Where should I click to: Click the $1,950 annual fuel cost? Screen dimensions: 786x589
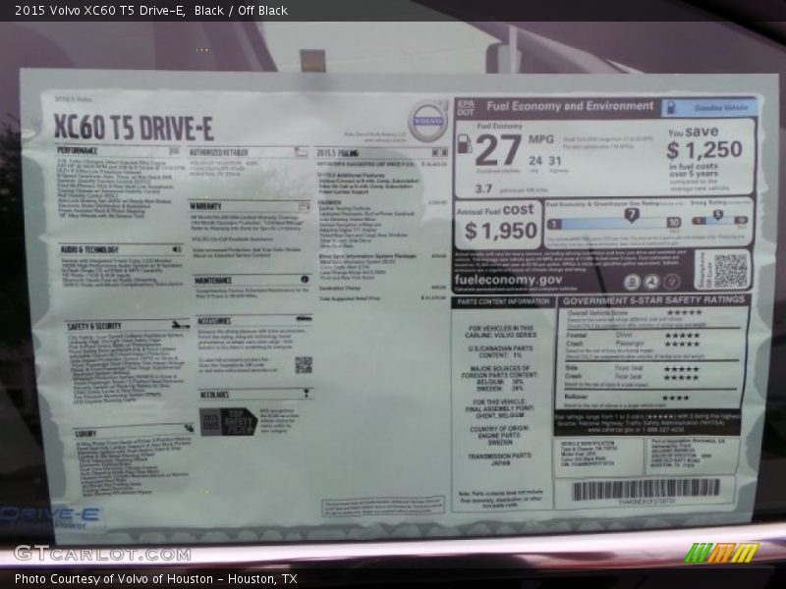coord(501,231)
